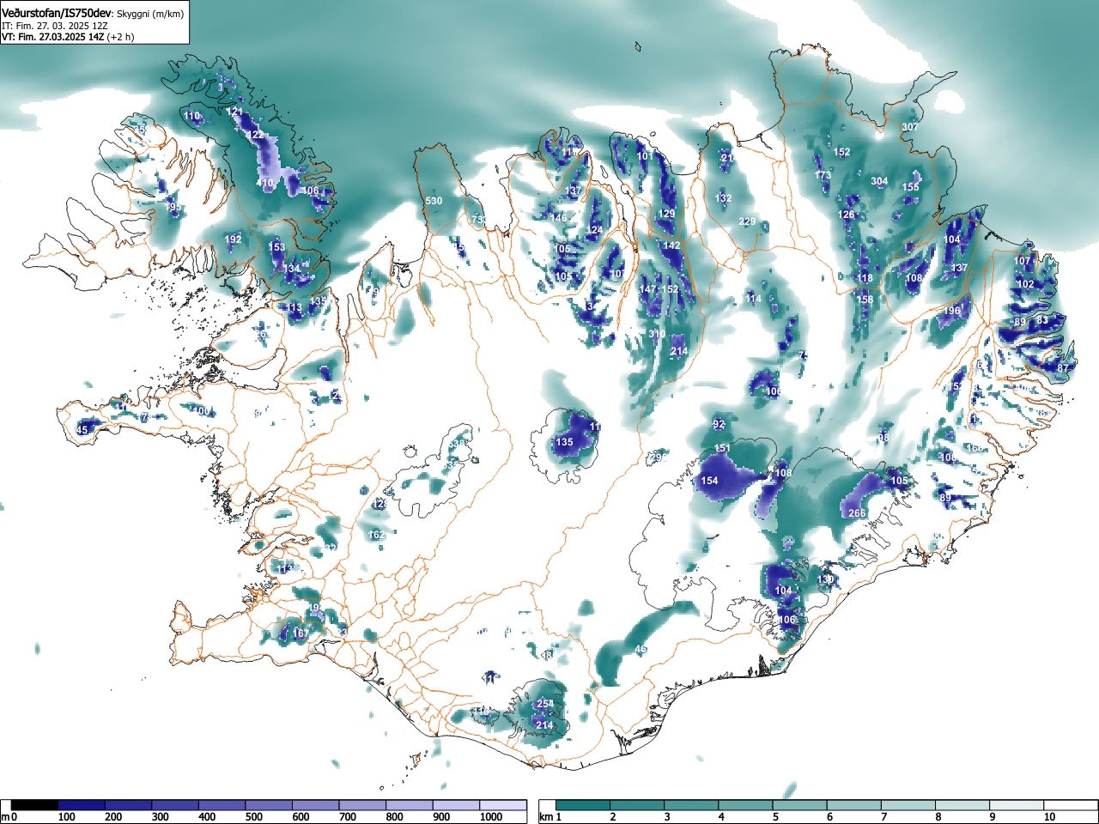Image resolution: width=1099 pixels, height=824 pixels.
Task: Click the visibility value '162' in the southwest
Action: pyautogui.click(x=376, y=535)
